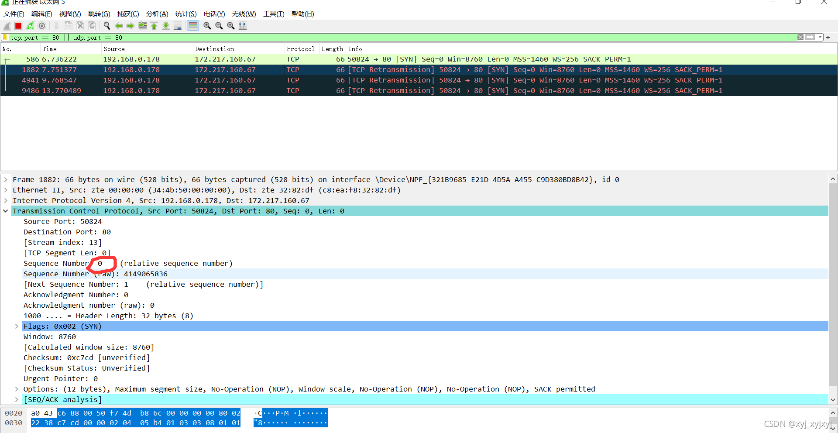Screen dimensions: 838x433
Task: Toggle auto-scroll during live capture
Action: point(178,26)
